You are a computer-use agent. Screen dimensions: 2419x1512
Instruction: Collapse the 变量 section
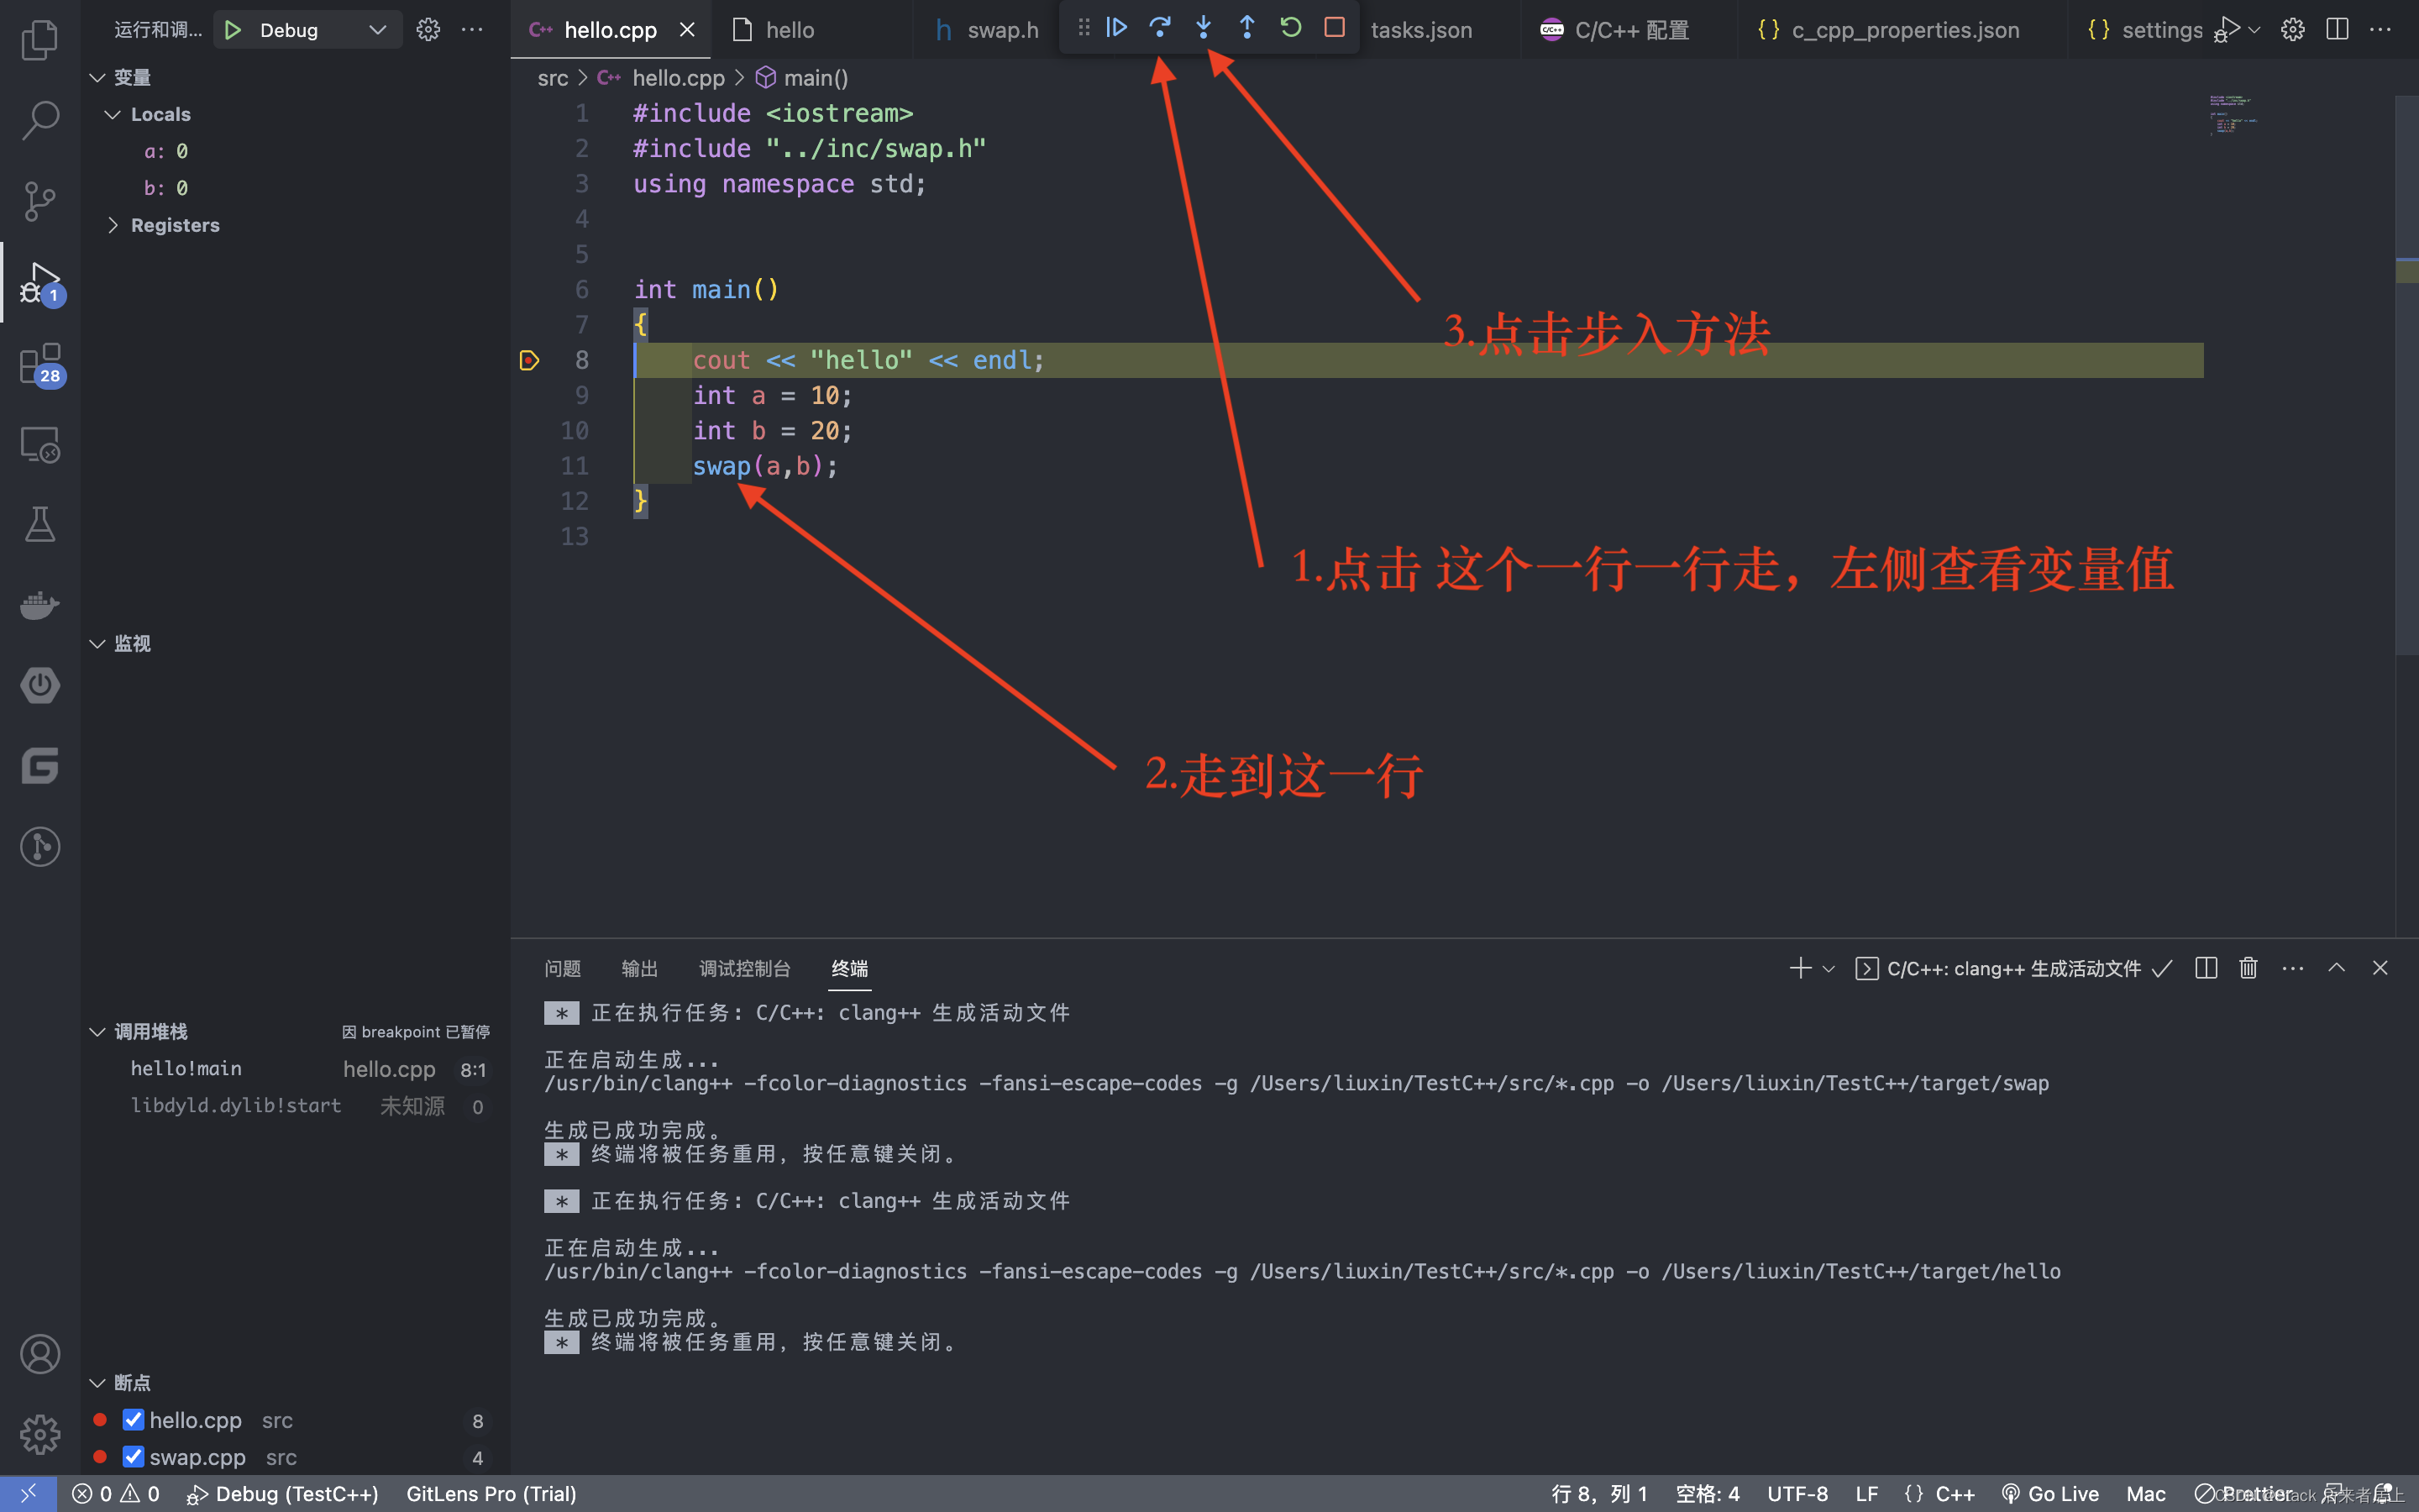pyautogui.click(x=97, y=77)
